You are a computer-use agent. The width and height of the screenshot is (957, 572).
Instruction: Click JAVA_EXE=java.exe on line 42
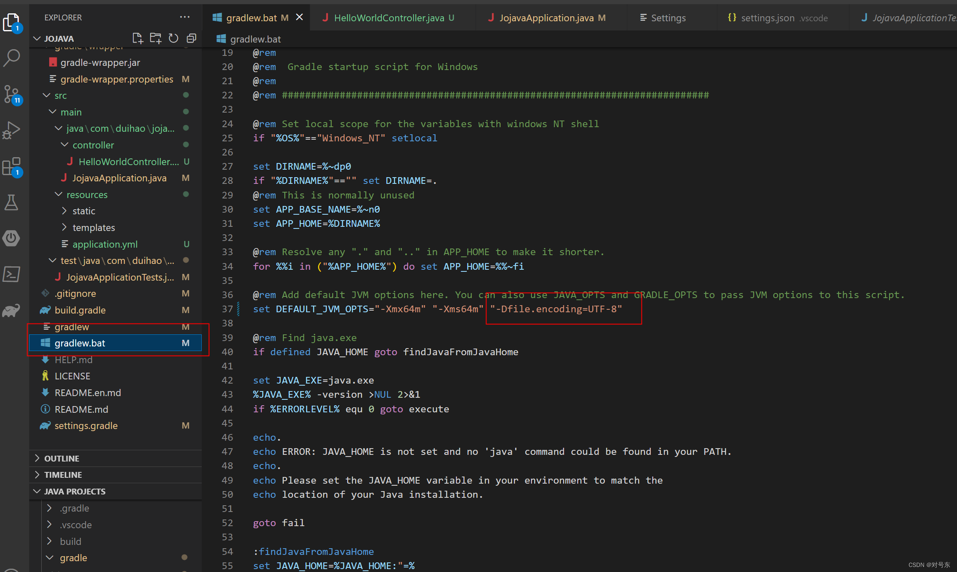coord(325,380)
